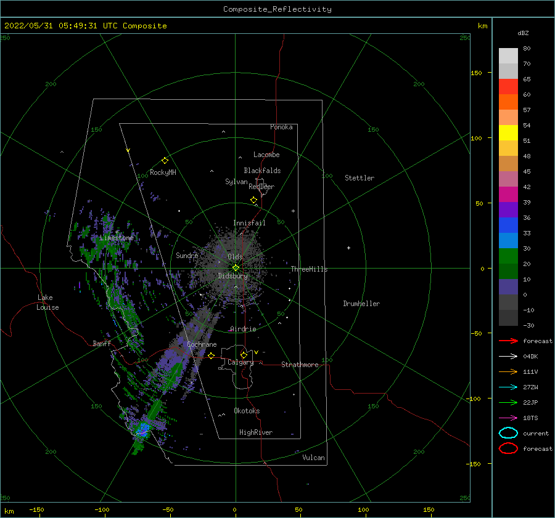Click the cyan current ellipse legend icon
The image size is (555, 518).
[x=508, y=433]
